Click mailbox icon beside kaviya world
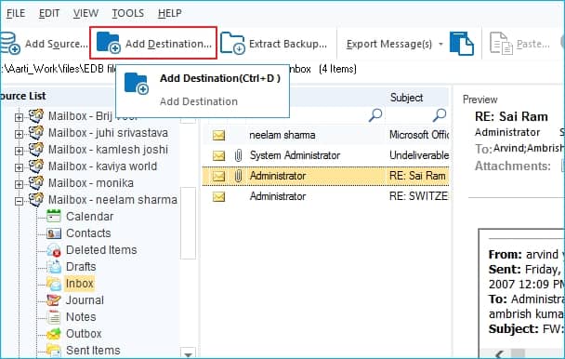This screenshot has height=359, width=565. 36,166
